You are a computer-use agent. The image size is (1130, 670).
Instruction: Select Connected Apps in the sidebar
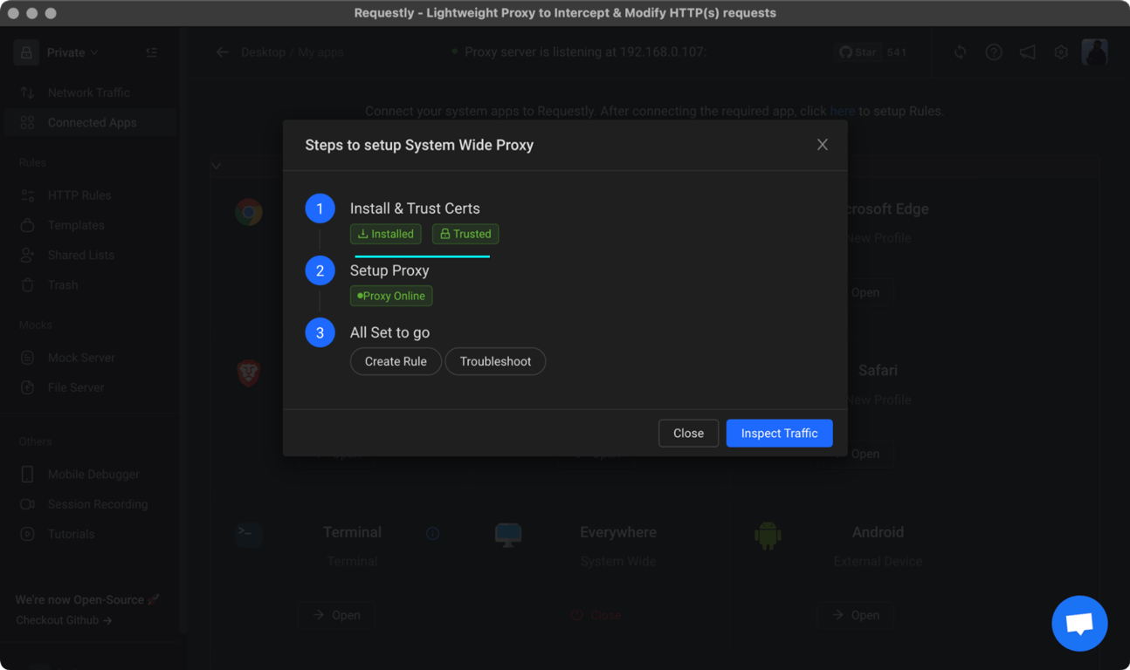[x=92, y=123]
